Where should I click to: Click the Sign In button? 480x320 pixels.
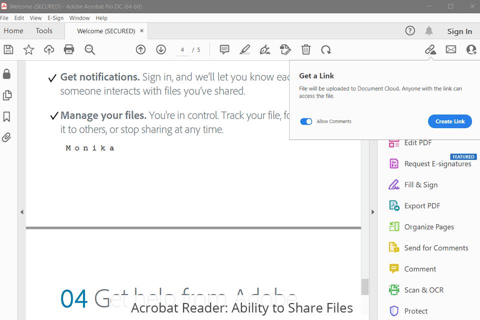point(459,31)
